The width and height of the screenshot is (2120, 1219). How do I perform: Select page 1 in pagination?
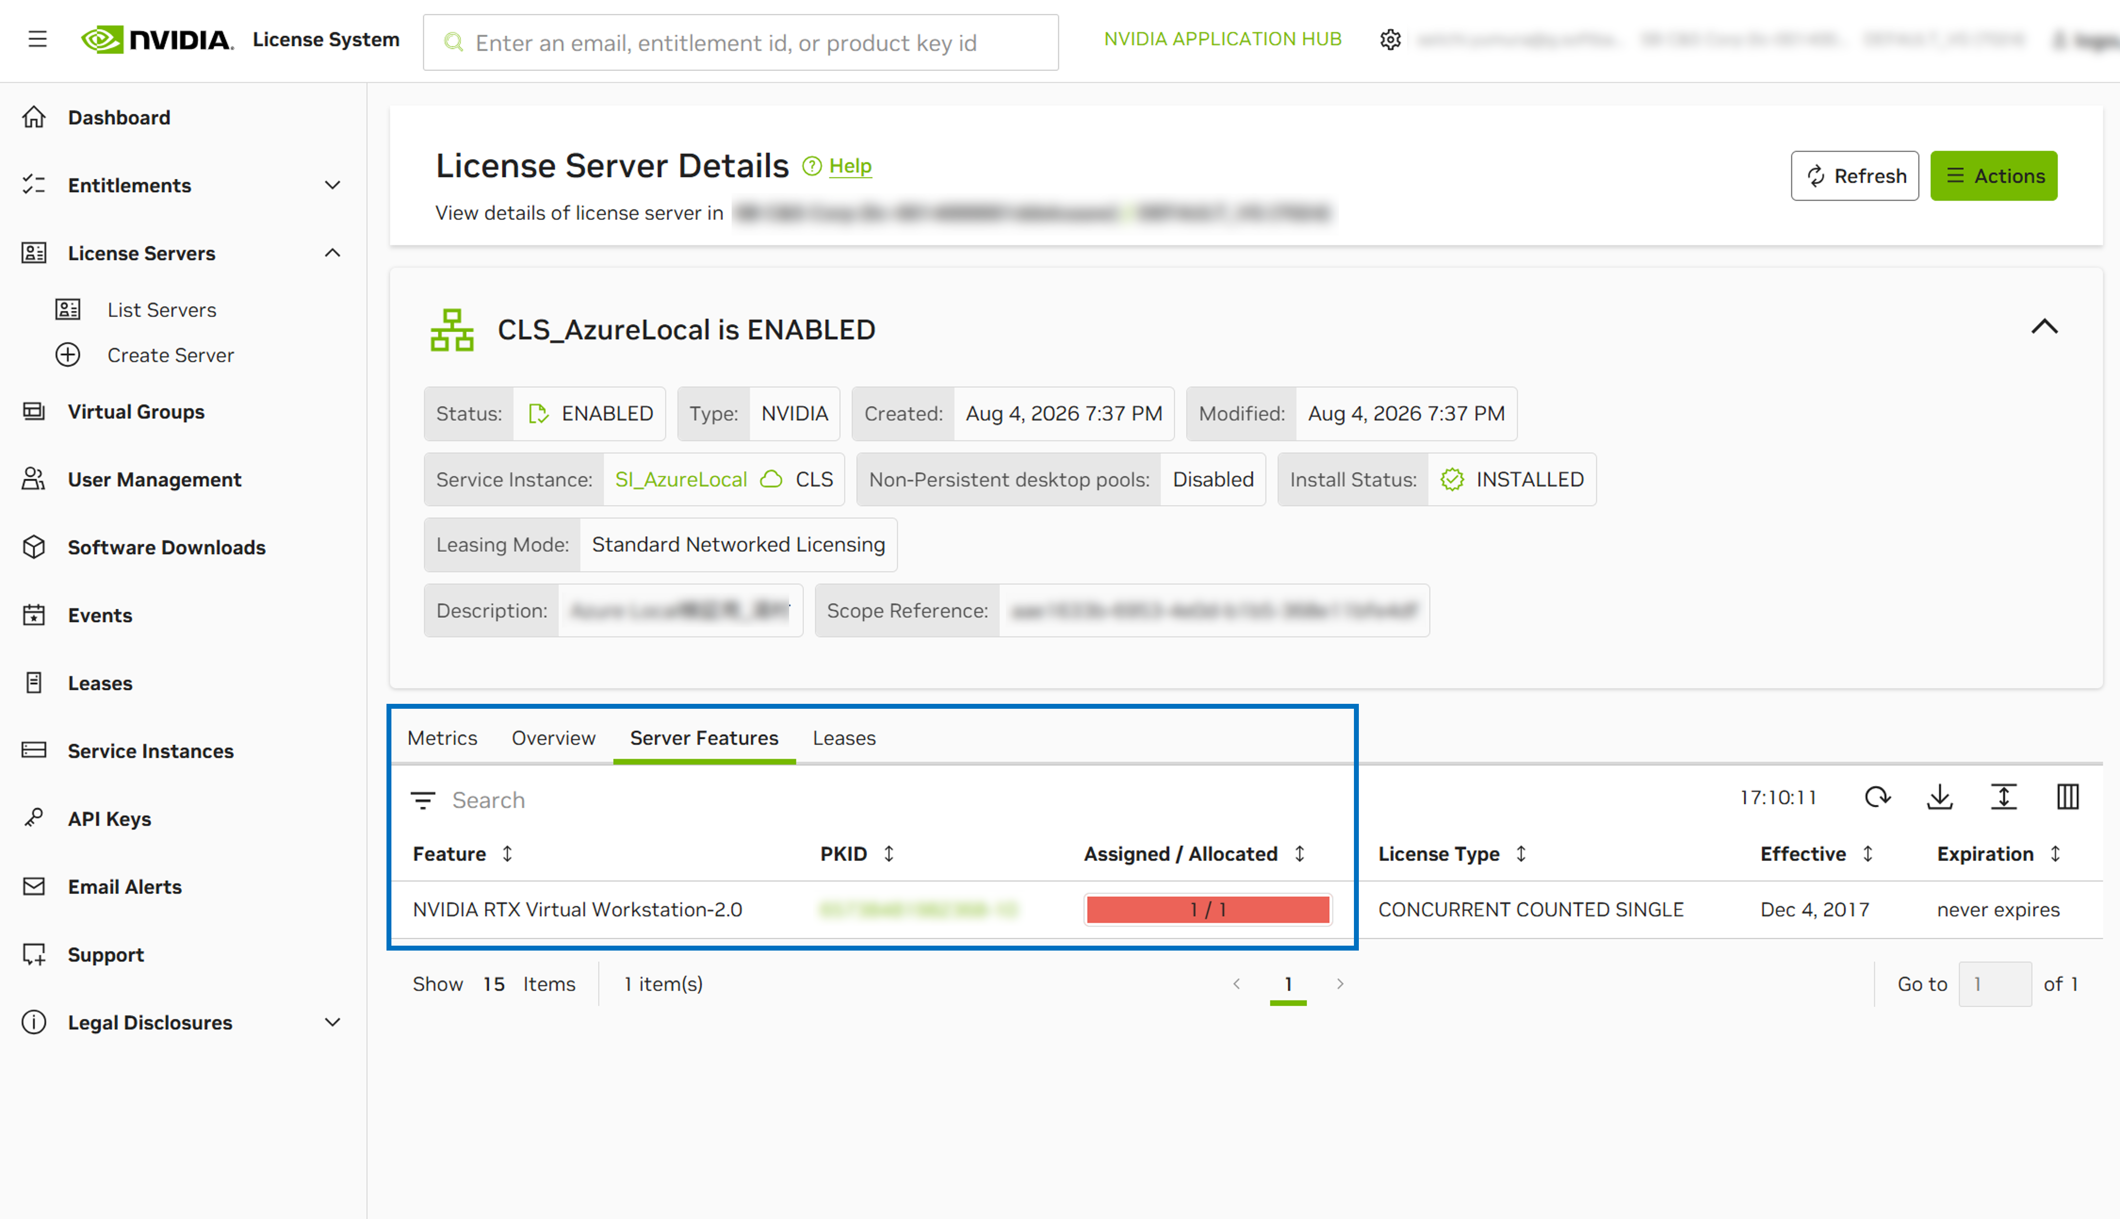click(x=1288, y=984)
